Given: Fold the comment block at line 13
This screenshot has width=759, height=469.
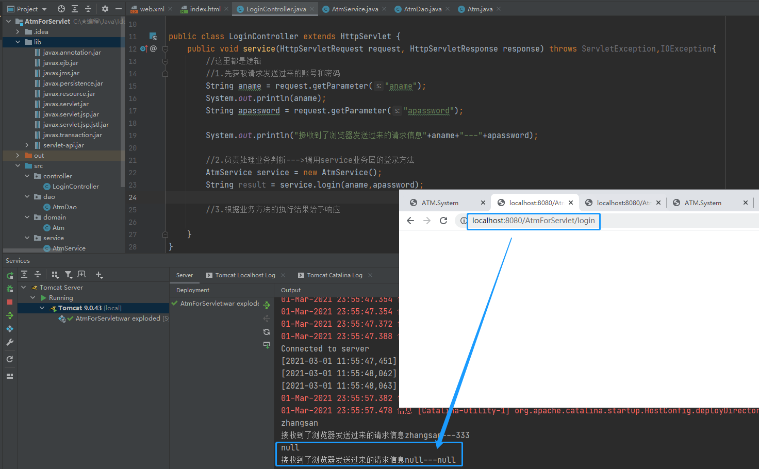Looking at the screenshot, I should [166, 61].
